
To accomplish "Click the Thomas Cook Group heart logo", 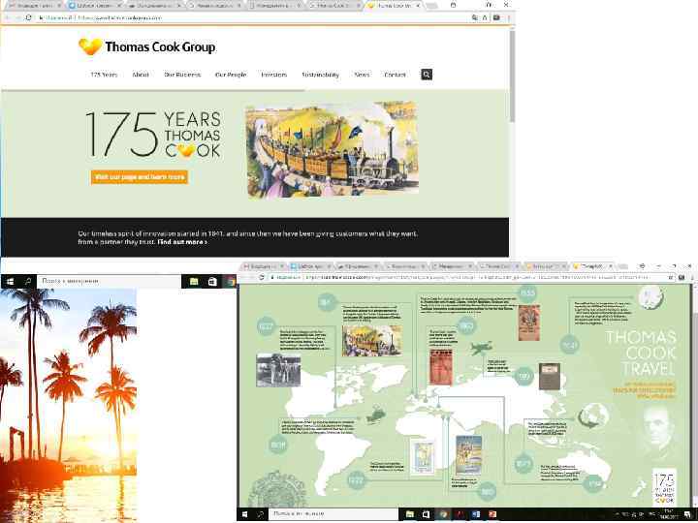I will tap(90, 46).
